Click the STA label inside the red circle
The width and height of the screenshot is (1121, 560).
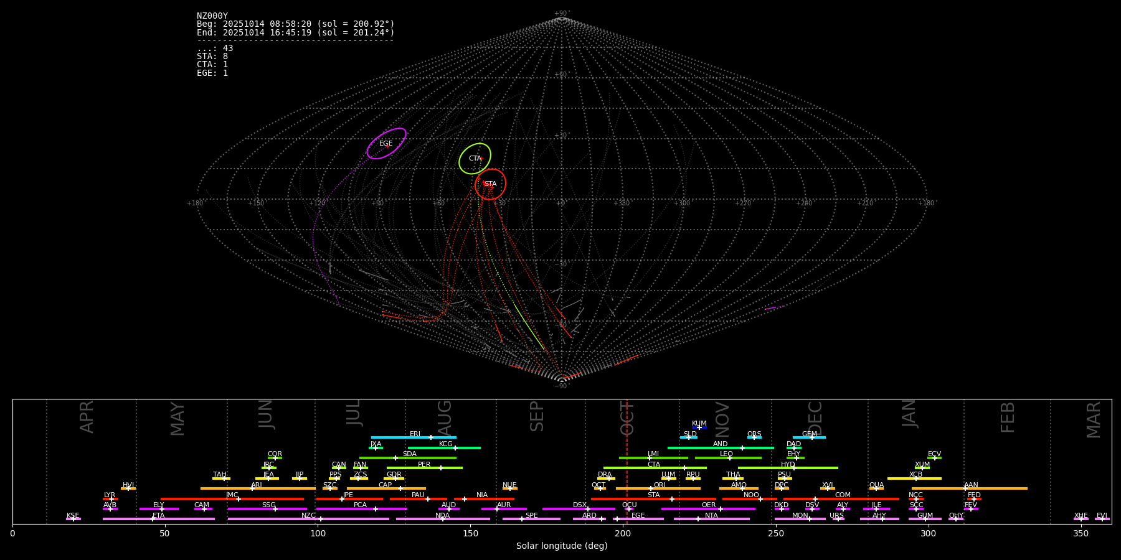coord(490,184)
